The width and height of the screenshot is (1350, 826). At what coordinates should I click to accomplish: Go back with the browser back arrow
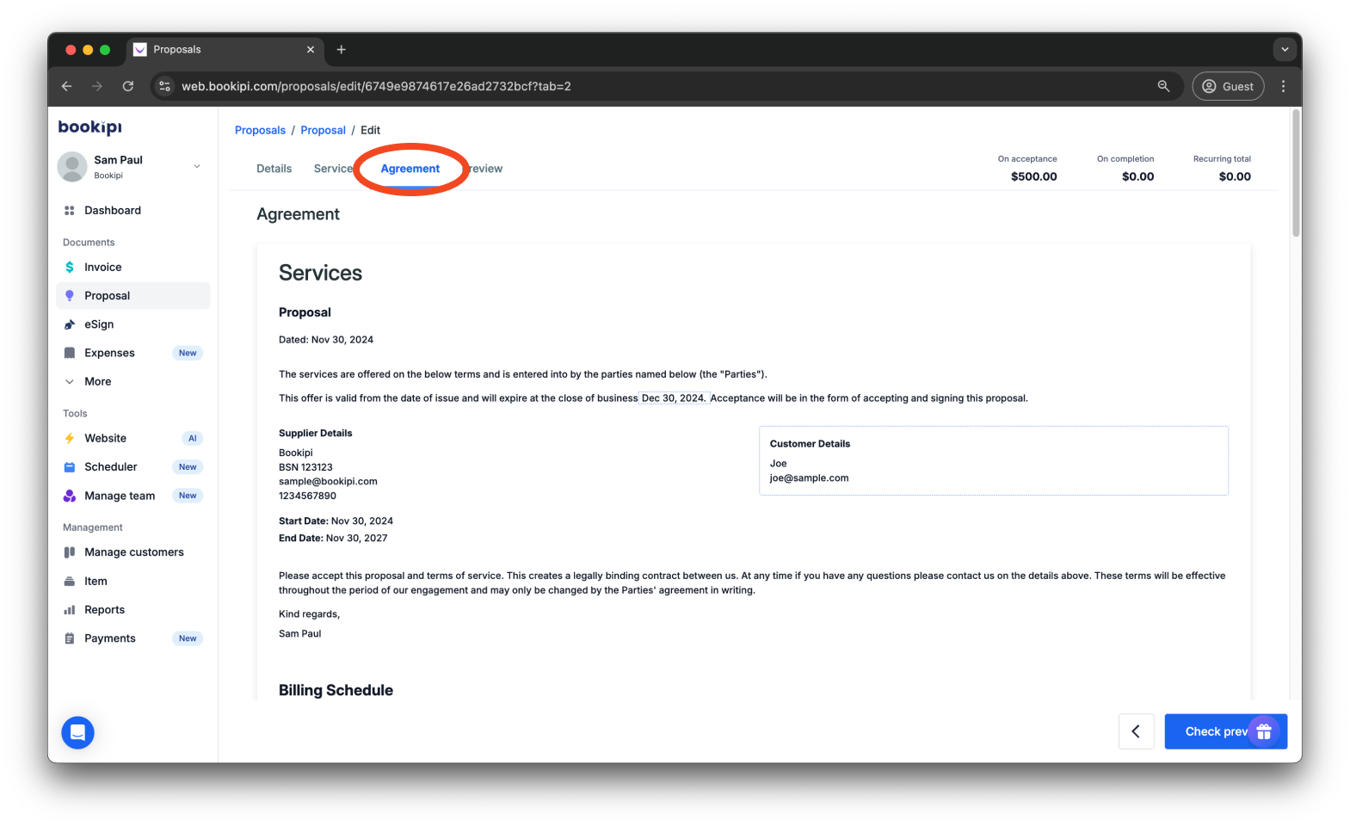pos(67,86)
